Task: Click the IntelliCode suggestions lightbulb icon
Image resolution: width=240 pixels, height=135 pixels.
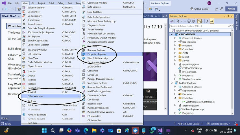Action: click(x=84, y=91)
